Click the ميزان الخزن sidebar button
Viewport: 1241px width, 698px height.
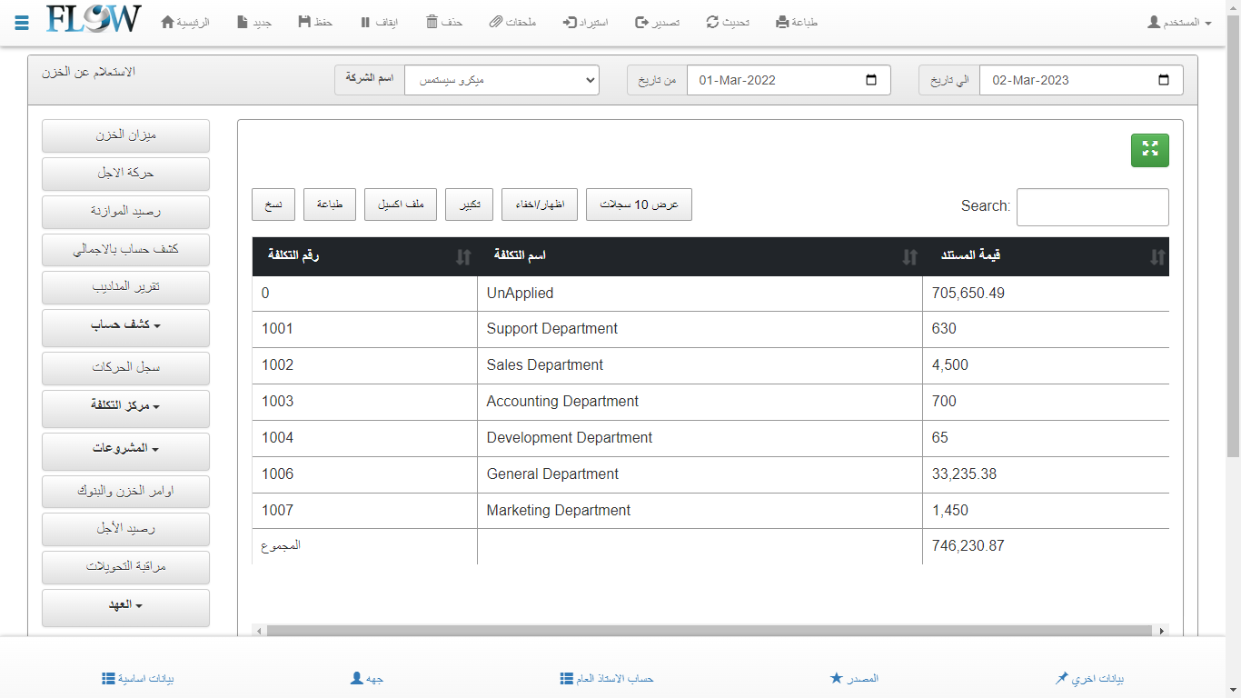(x=125, y=135)
